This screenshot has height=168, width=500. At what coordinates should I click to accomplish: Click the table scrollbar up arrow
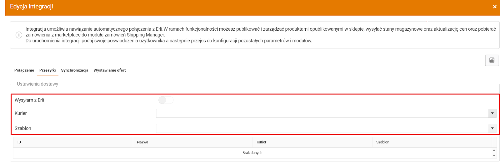click(x=494, y=150)
